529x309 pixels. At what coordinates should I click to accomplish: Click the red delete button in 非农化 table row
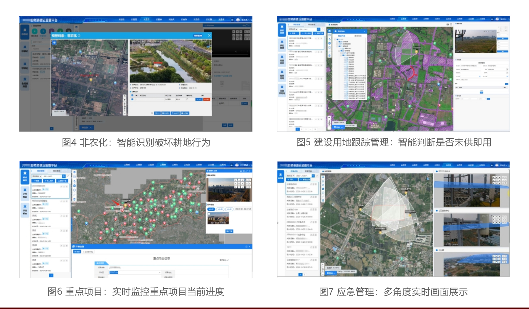(x=207, y=99)
